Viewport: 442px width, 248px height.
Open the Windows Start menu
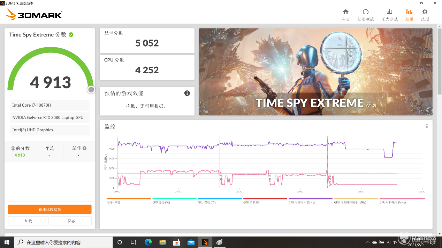click(x=7, y=242)
